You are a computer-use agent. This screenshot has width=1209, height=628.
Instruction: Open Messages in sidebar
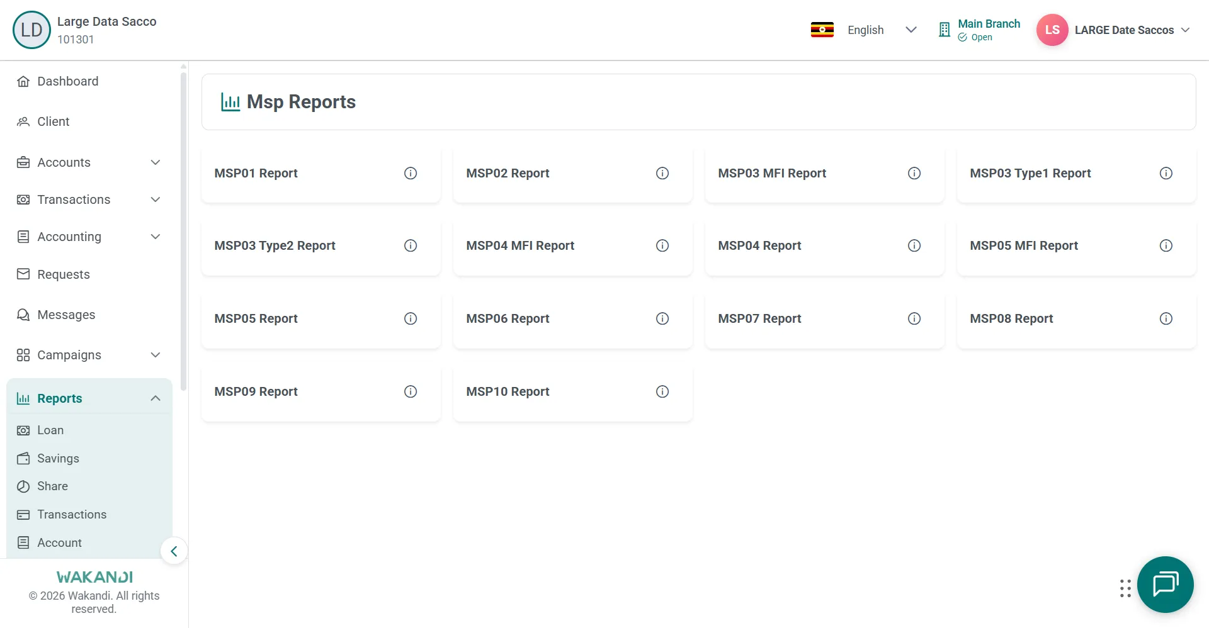[x=89, y=315]
